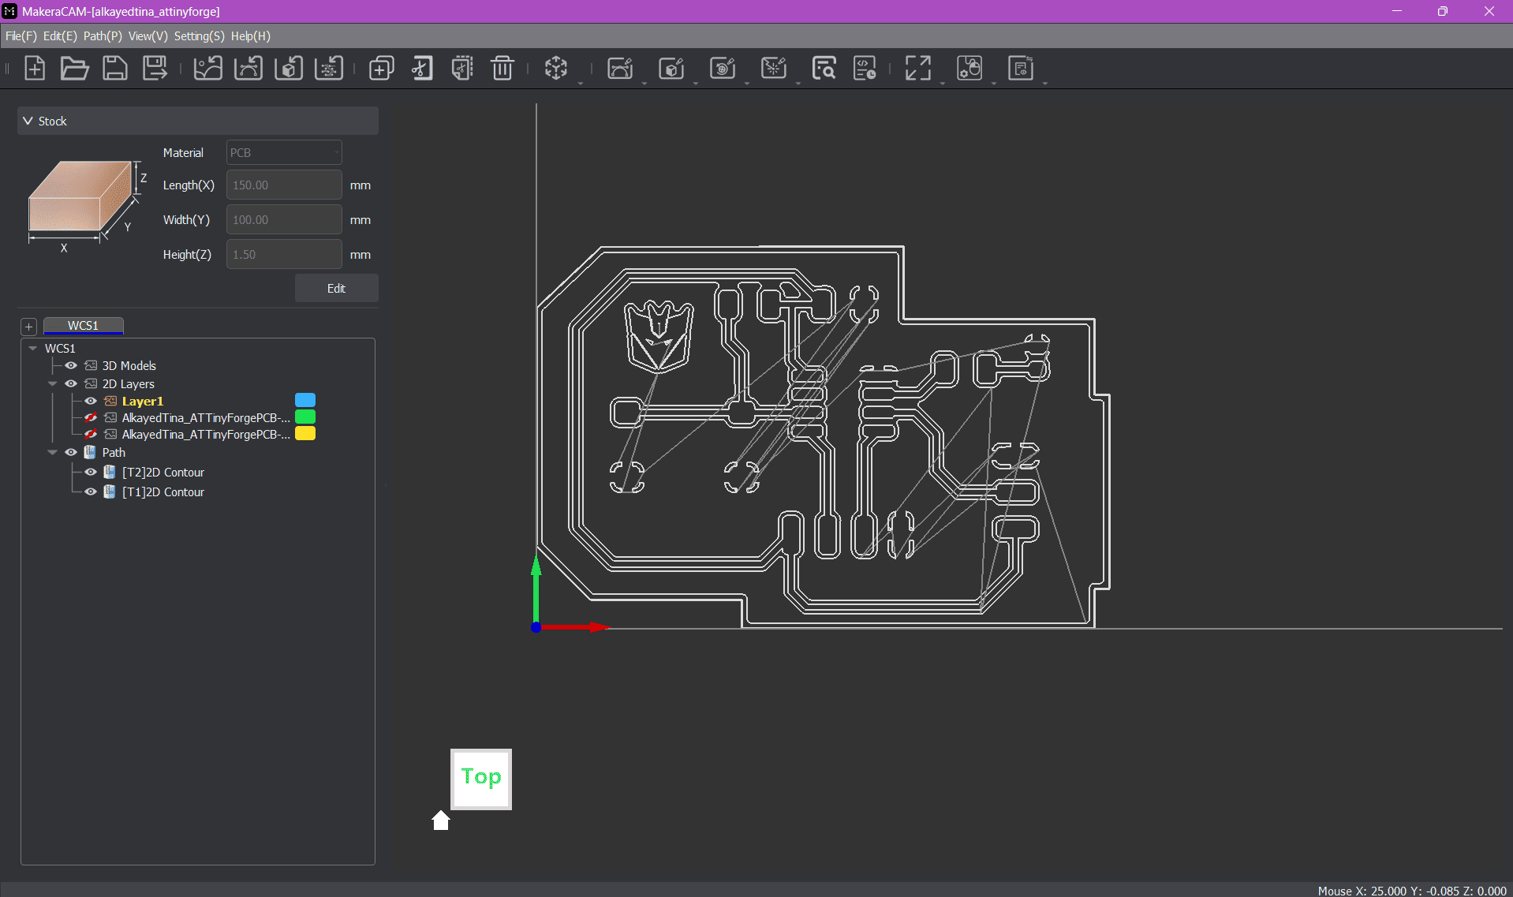Click the Edit stock button
1513x897 pixels.
336,288
